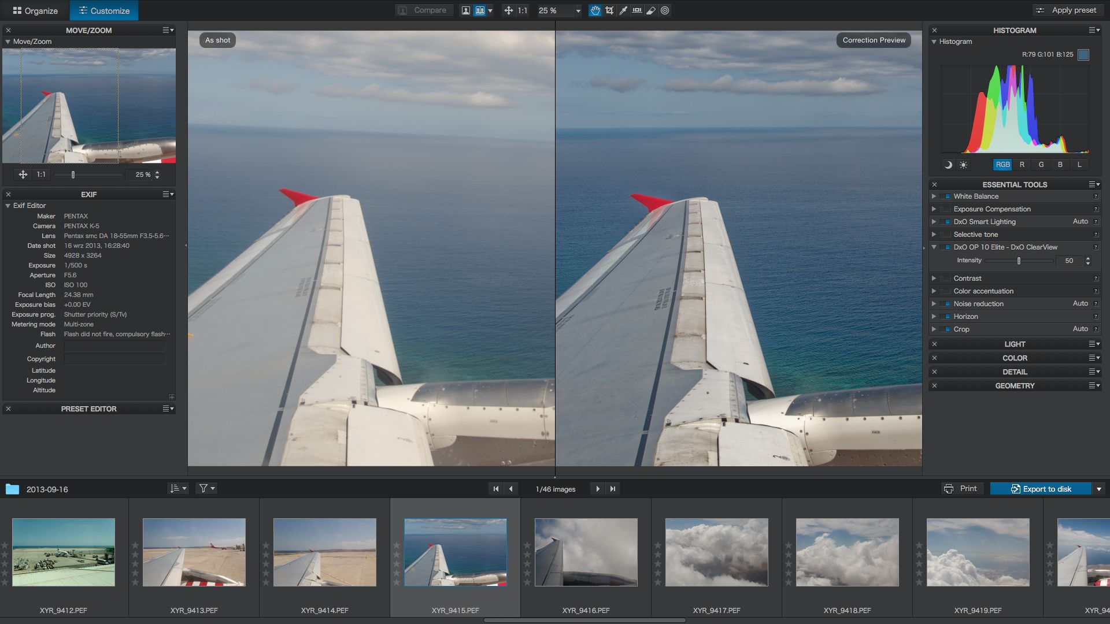
Task: Show the R histogram channel
Action: [x=1022, y=165]
